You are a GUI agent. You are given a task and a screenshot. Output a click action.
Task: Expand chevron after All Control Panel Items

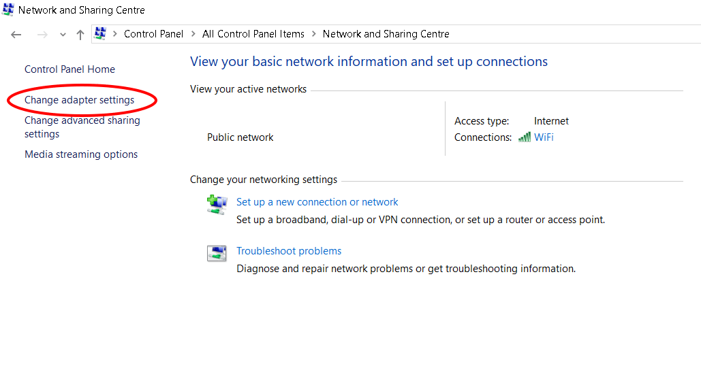click(x=314, y=34)
